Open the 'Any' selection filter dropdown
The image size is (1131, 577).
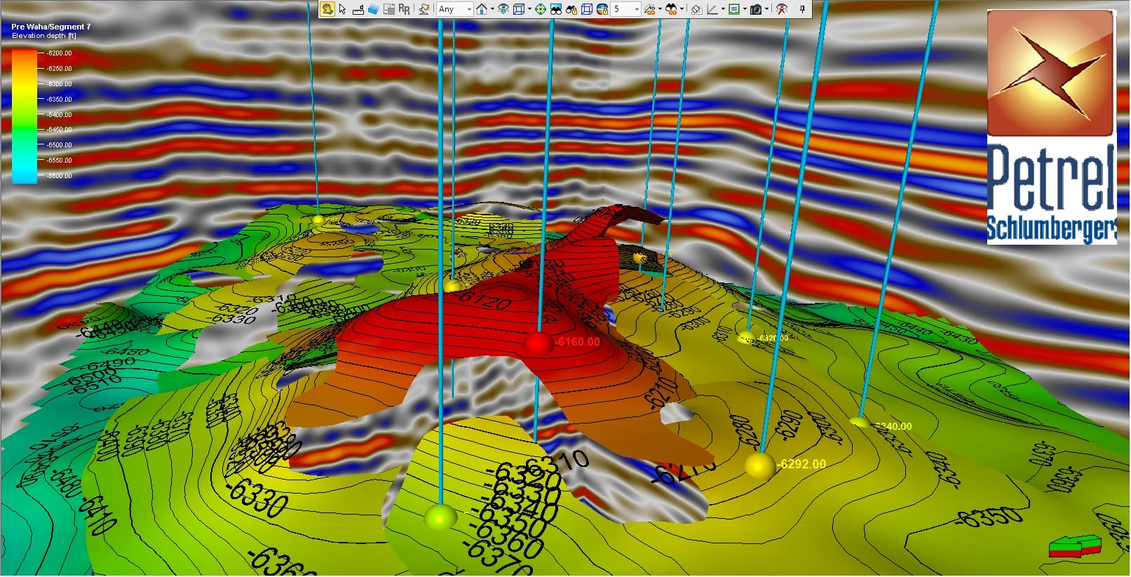pyautogui.click(x=454, y=9)
